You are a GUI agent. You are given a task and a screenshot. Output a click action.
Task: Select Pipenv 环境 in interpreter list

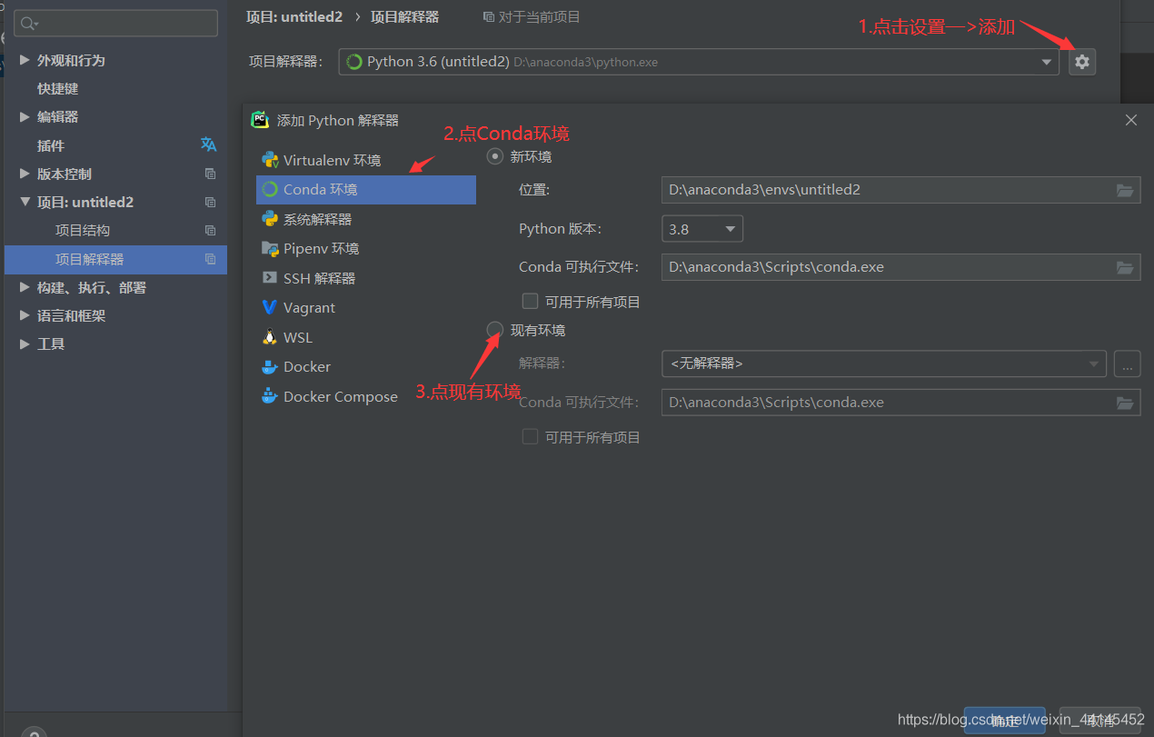point(366,248)
